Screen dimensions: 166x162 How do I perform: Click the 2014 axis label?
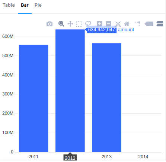tap(143, 157)
